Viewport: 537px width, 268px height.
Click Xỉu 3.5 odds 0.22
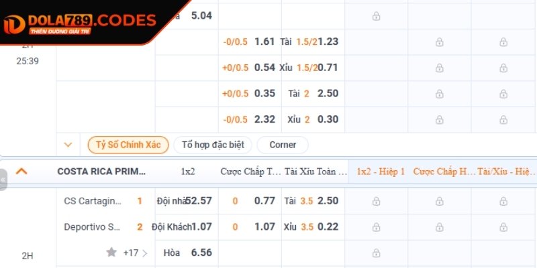coord(328,227)
